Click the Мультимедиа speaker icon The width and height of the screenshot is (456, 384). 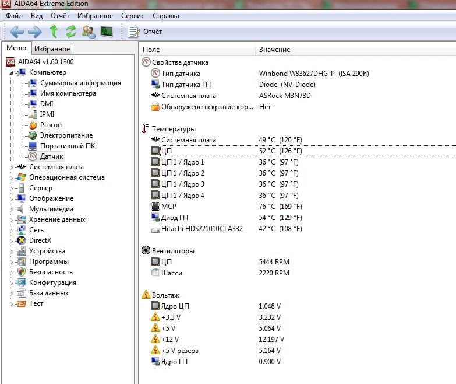[x=20, y=209]
